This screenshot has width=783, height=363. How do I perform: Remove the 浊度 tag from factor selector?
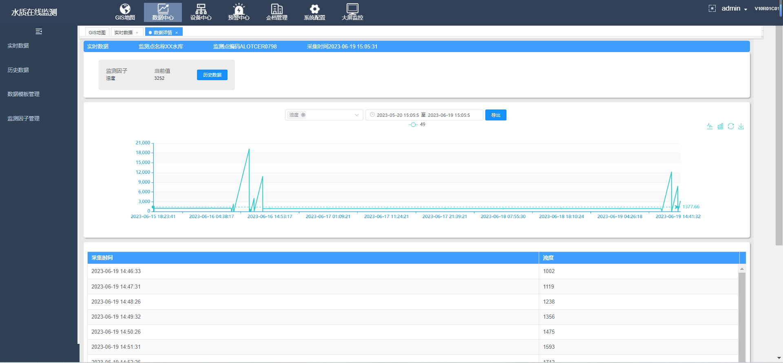coord(303,115)
